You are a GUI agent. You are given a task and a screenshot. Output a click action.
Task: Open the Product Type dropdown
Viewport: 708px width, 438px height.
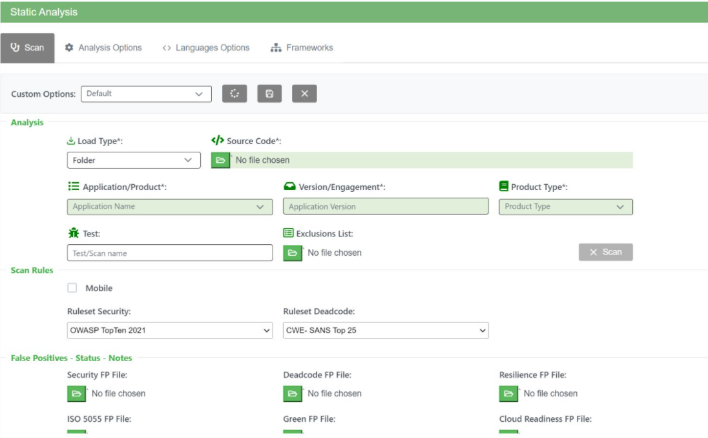pyautogui.click(x=565, y=206)
